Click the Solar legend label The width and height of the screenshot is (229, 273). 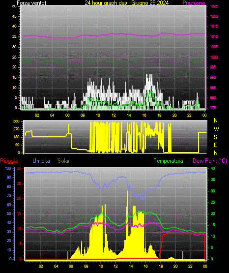[63, 161]
